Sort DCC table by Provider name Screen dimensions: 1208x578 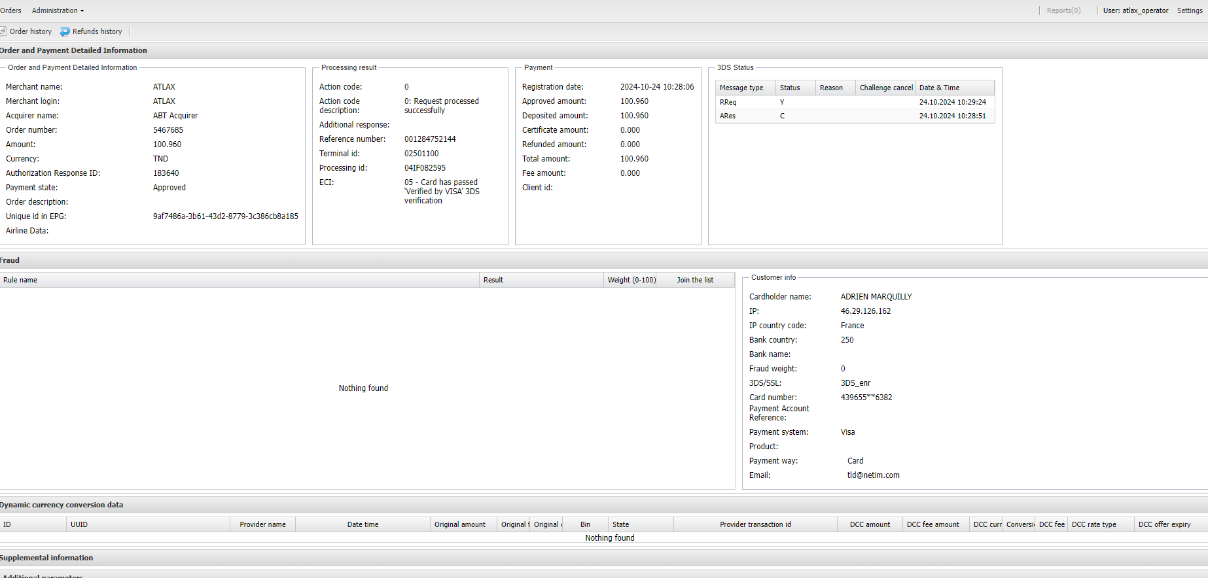click(262, 524)
